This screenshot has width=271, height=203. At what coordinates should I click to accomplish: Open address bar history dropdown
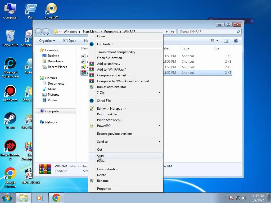click(x=166, y=32)
